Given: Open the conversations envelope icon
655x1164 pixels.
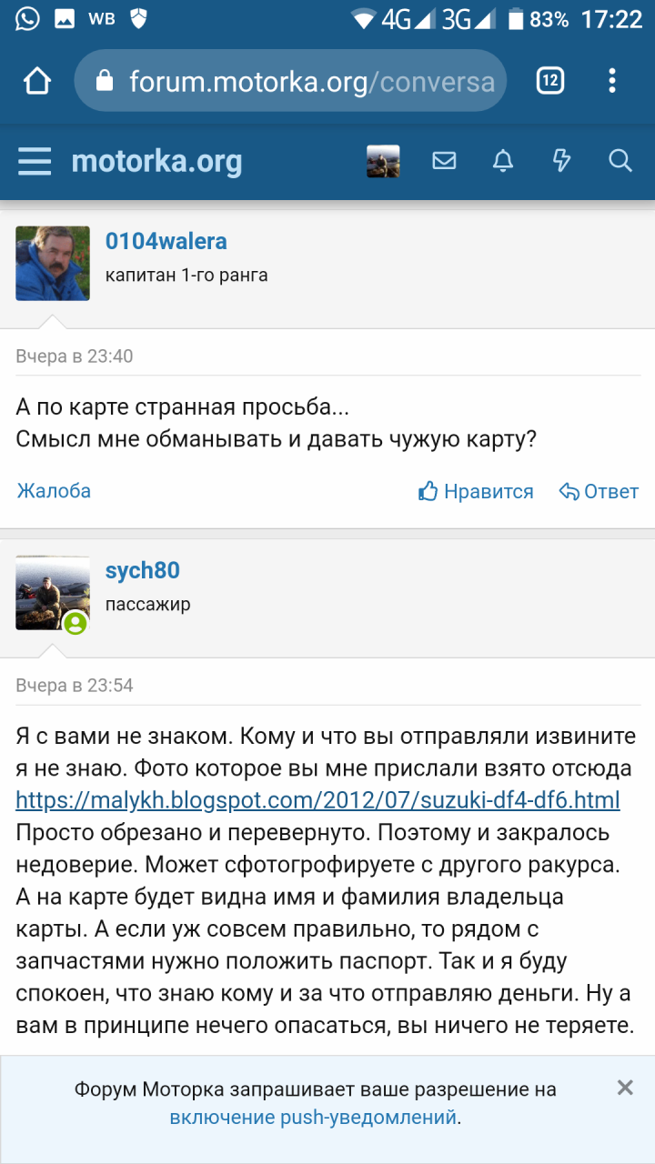Looking at the screenshot, I should click(444, 162).
